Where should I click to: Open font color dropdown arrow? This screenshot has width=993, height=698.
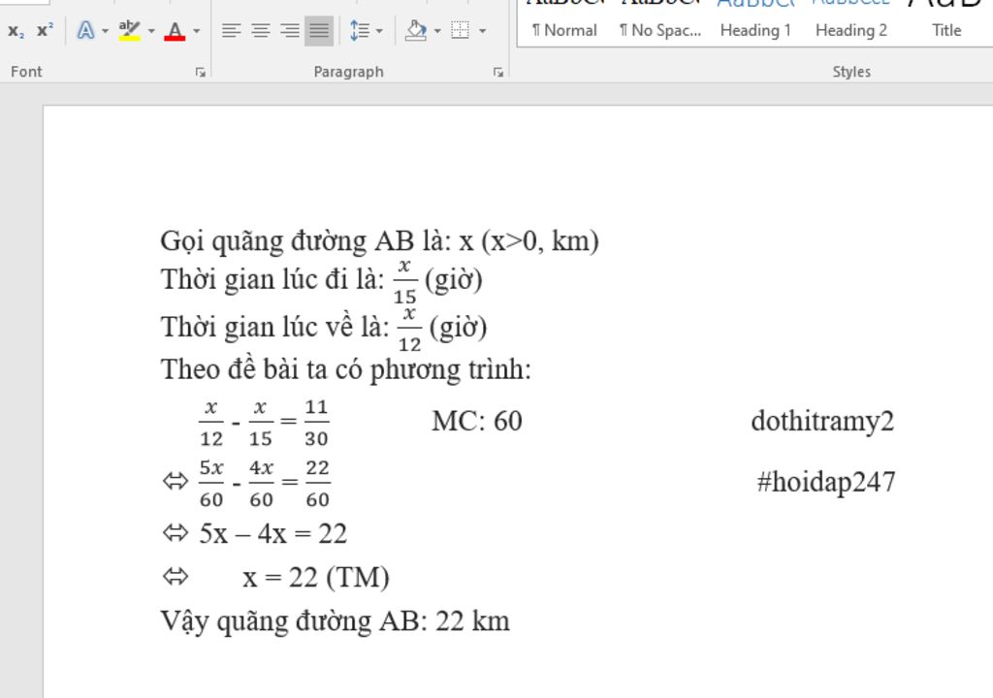pos(196,30)
